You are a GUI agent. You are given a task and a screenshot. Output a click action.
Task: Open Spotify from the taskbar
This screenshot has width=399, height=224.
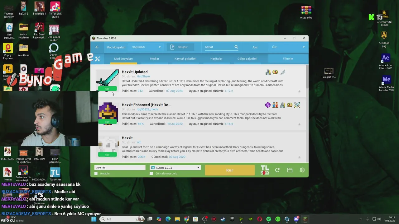(x=269, y=219)
